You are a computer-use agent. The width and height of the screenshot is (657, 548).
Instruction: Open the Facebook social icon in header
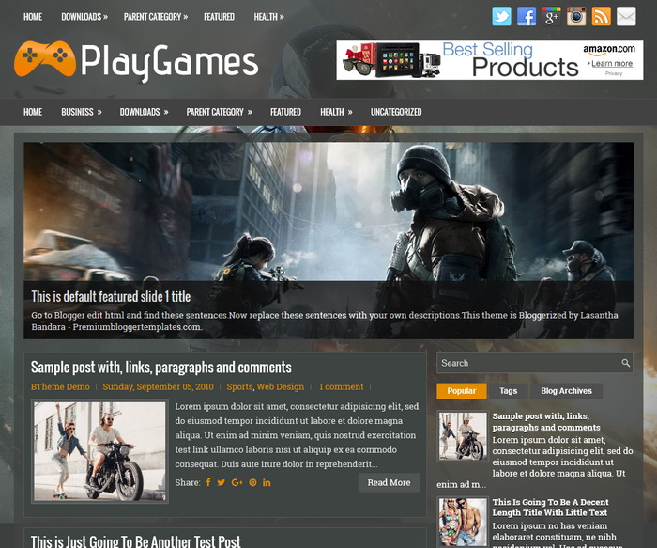pyautogui.click(x=527, y=16)
